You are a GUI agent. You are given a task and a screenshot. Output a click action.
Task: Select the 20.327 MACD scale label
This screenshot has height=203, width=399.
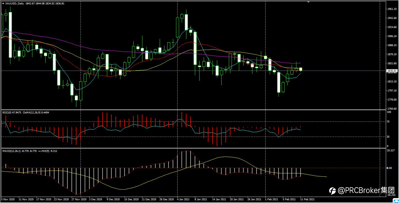[x=391, y=151]
